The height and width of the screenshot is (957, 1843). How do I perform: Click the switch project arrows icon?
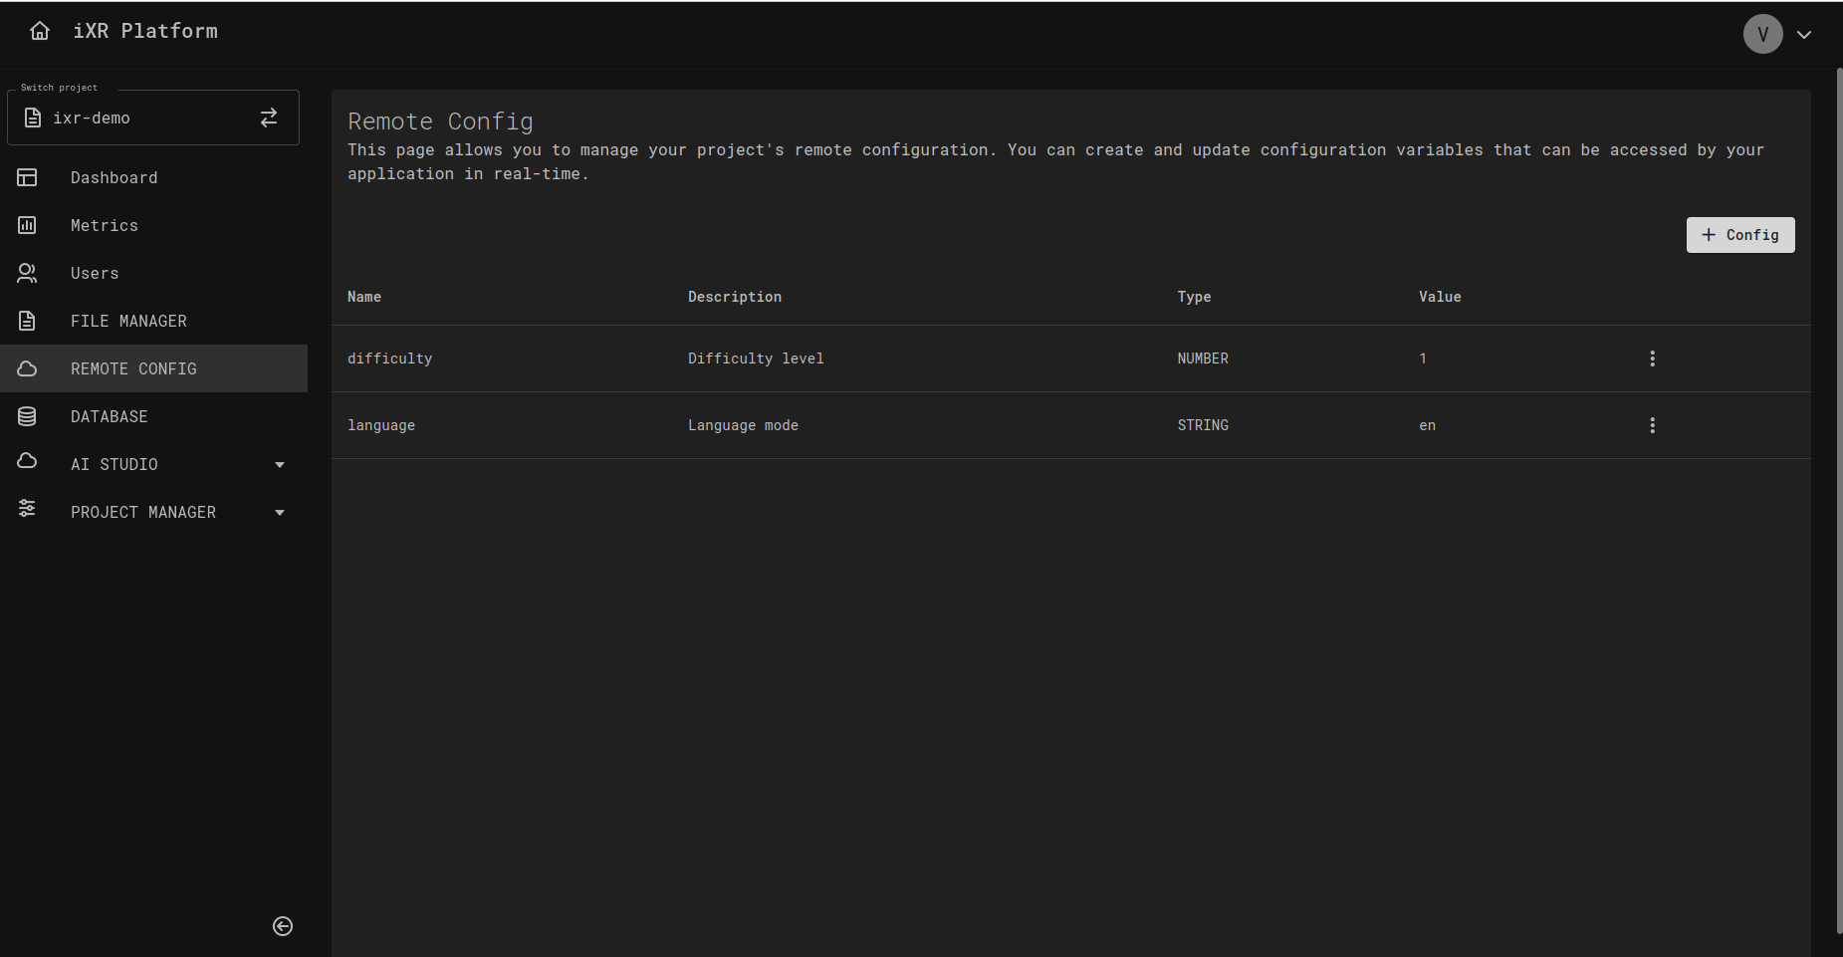tap(269, 118)
